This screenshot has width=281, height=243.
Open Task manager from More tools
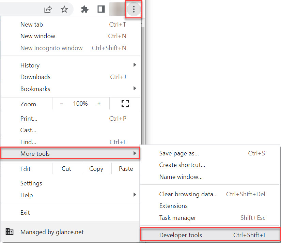point(177,217)
